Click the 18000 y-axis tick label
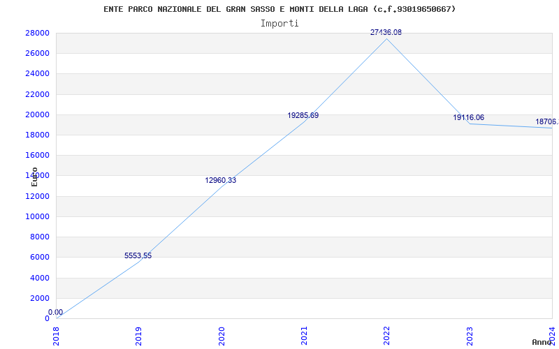Viewport: 559px width, 349px height. 37,135
